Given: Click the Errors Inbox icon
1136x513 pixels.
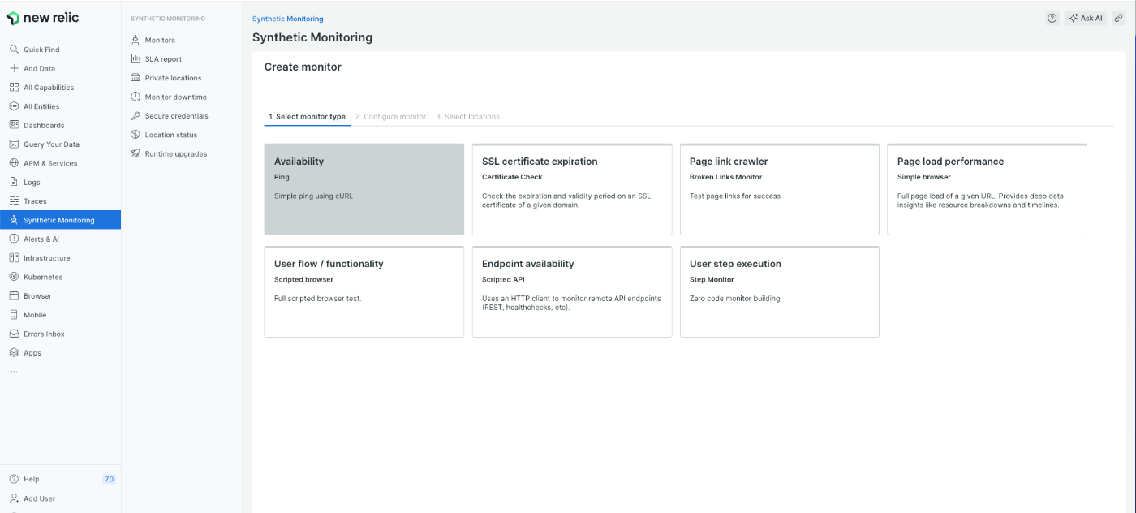Looking at the screenshot, I should coord(14,334).
